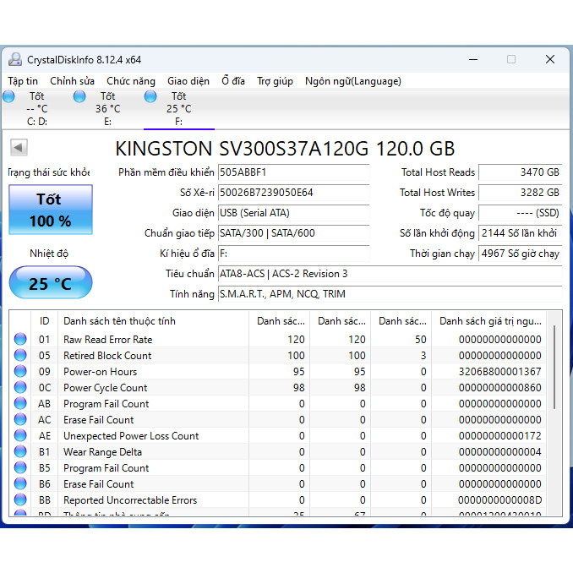This screenshot has width=573, height=573.
Task: Select the C: D: disk status orb
Action: click(x=8, y=96)
